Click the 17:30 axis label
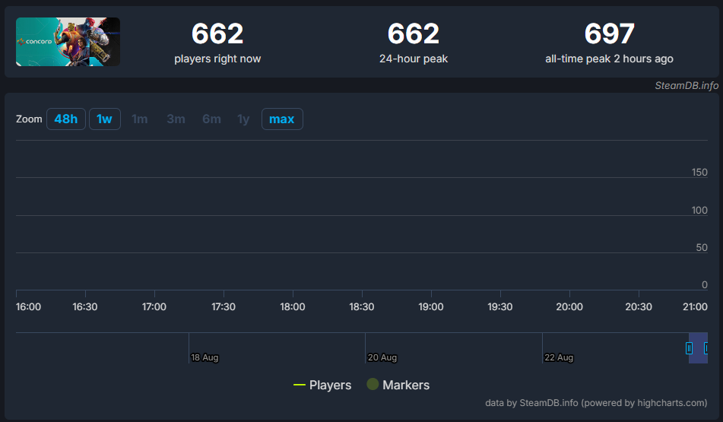 pyautogui.click(x=224, y=306)
